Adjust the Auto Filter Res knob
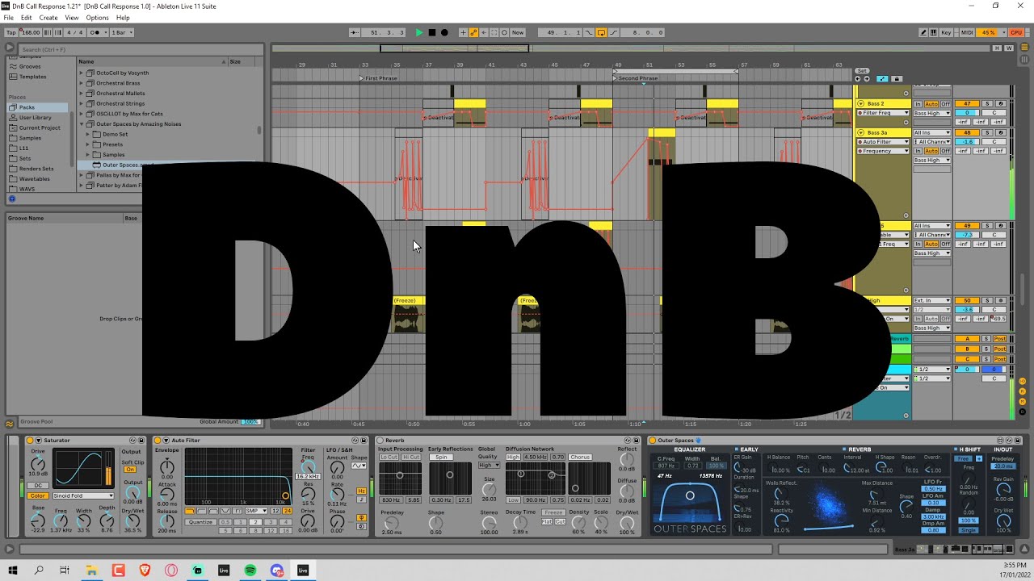 (308, 492)
